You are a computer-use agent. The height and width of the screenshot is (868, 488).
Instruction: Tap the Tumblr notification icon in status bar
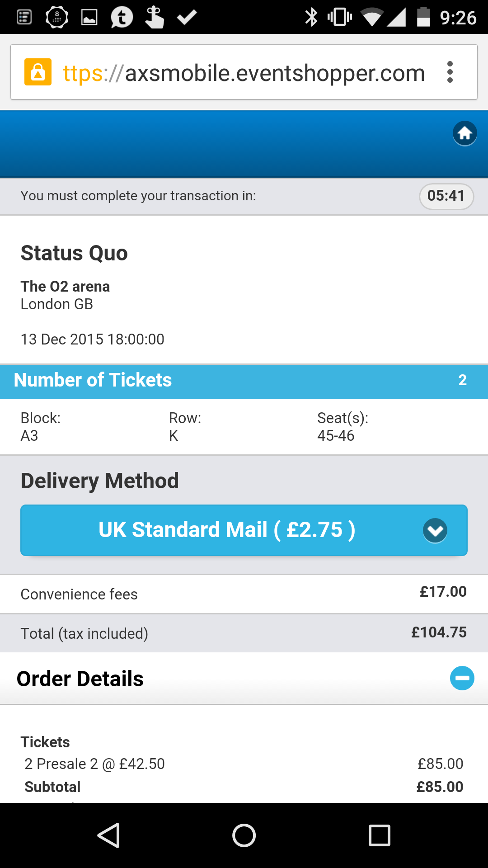pos(121,16)
